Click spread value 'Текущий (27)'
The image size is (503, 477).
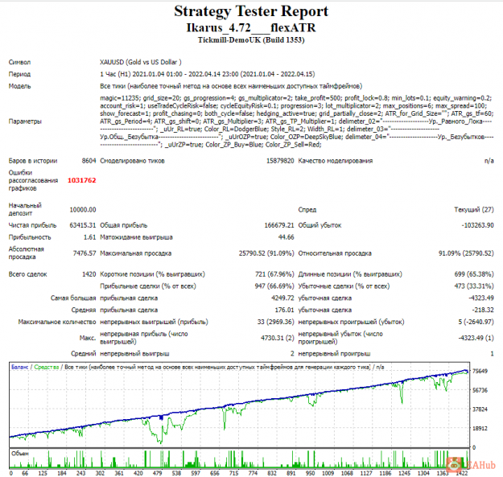[x=474, y=210]
